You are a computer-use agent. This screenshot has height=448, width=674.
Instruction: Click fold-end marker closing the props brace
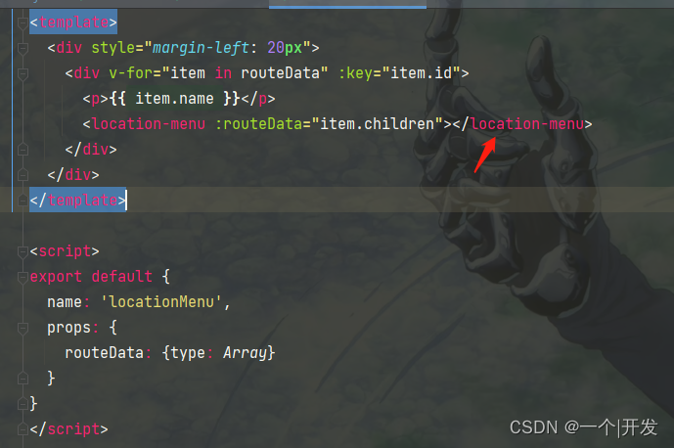click(x=22, y=379)
